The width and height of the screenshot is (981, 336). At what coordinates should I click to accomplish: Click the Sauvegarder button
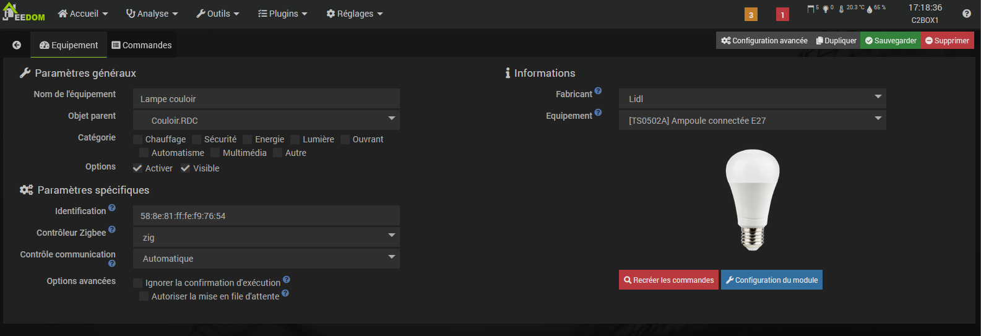(x=891, y=41)
